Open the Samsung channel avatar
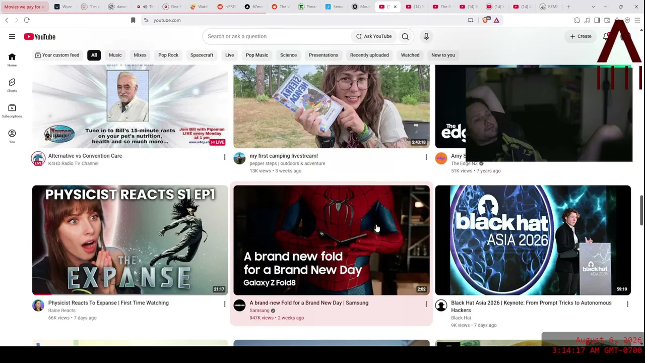 coord(240,306)
